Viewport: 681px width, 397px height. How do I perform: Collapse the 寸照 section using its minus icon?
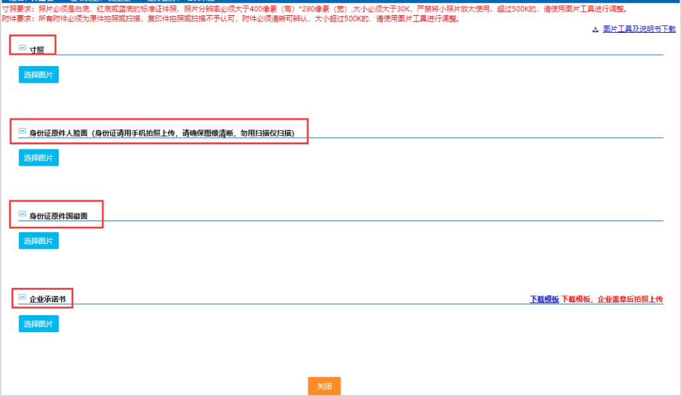point(23,47)
